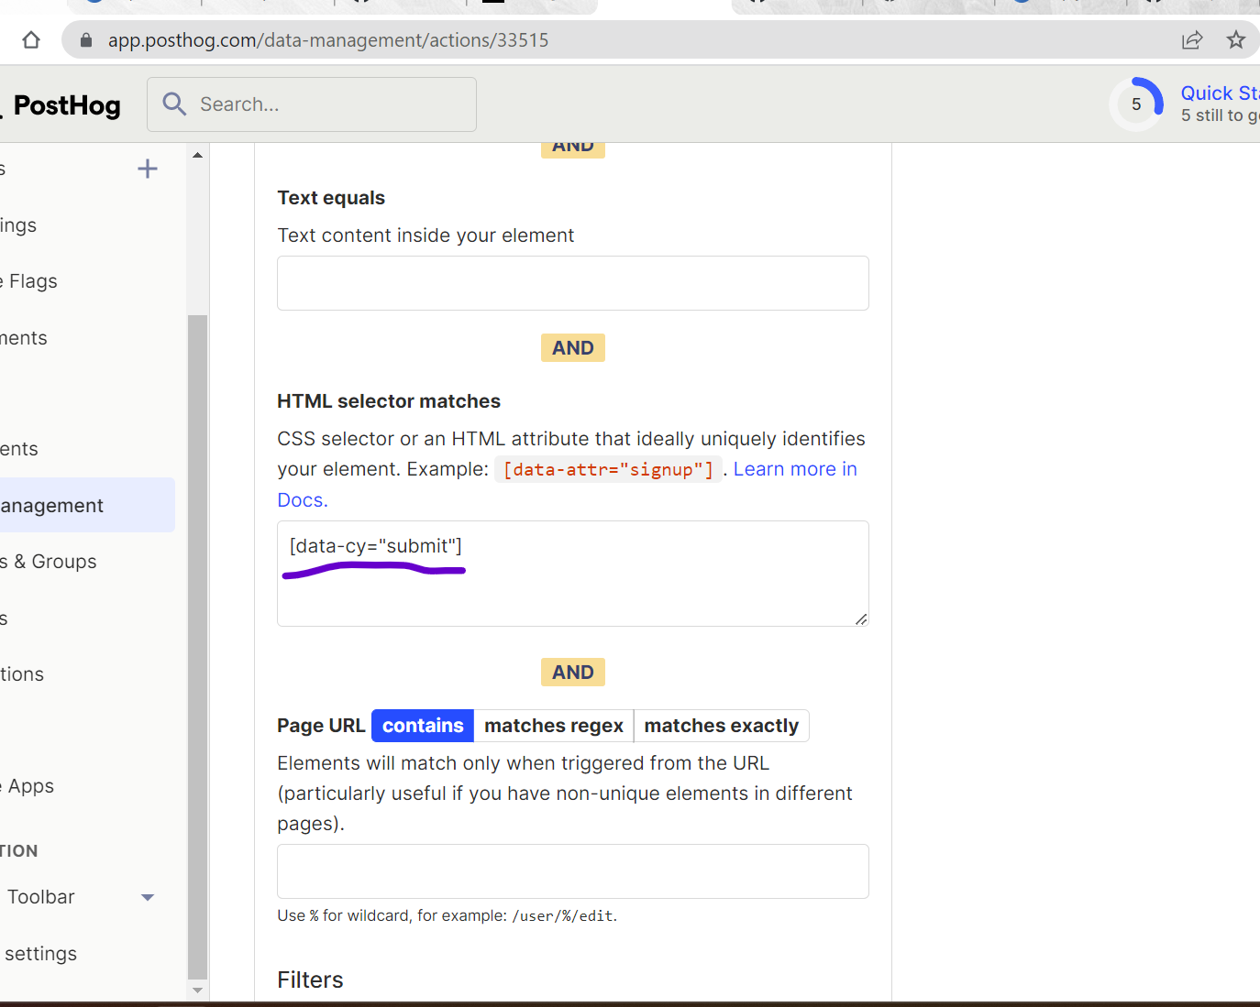The image size is (1260, 1007).
Task: Click the 'Filters' heading
Action: [x=310, y=980]
